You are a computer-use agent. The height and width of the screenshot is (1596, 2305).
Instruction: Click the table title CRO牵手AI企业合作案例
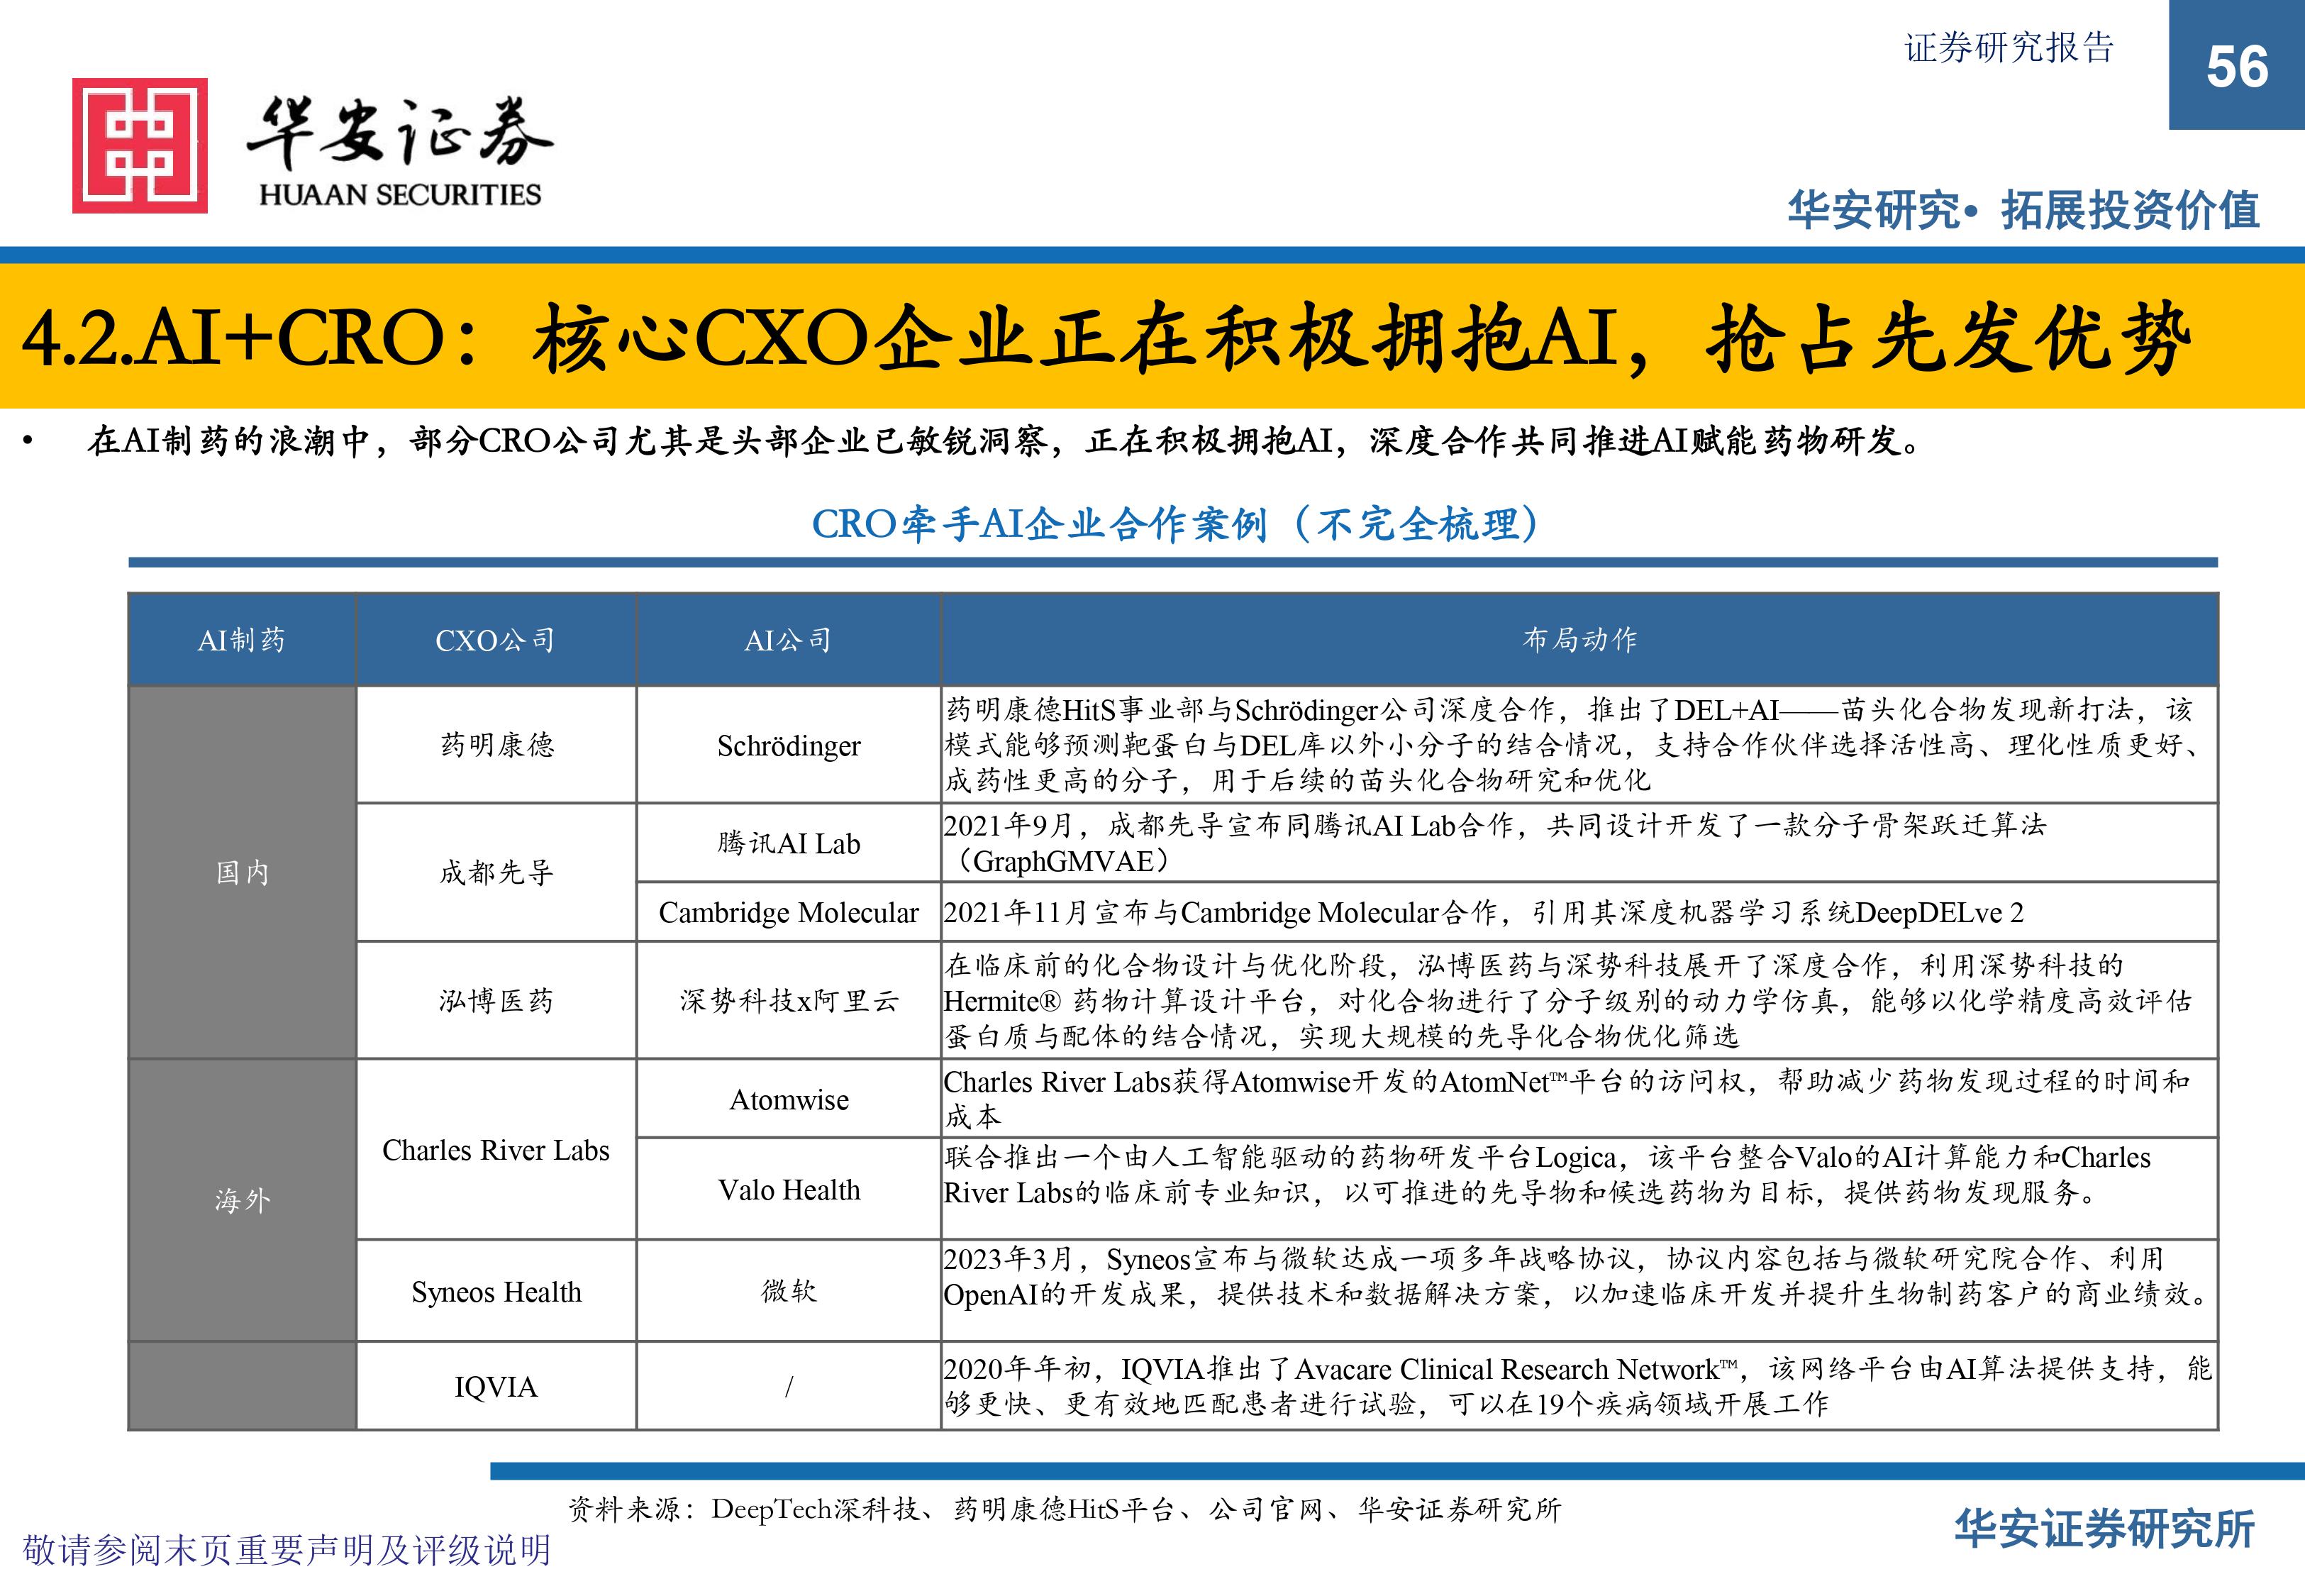(1174, 523)
